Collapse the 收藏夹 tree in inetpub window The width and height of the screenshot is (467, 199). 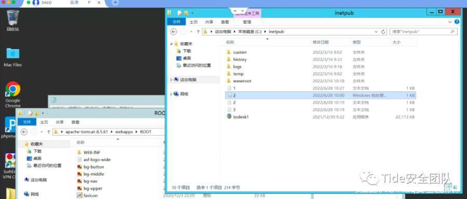click(x=171, y=44)
